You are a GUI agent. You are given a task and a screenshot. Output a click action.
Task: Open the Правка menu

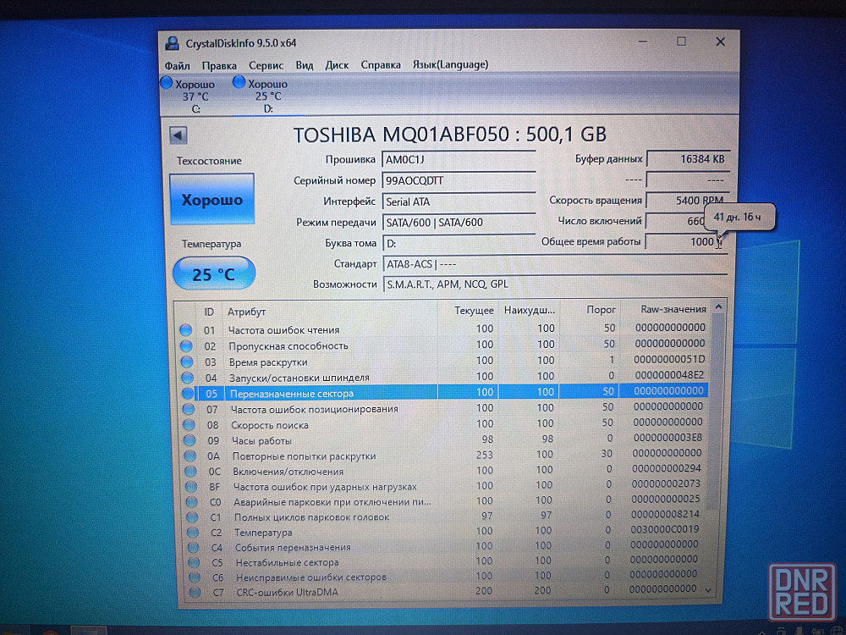[219, 65]
